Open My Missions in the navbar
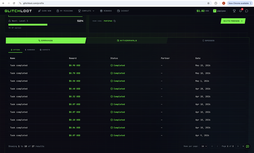The image size is (254, 153). [x=65, y=11]
